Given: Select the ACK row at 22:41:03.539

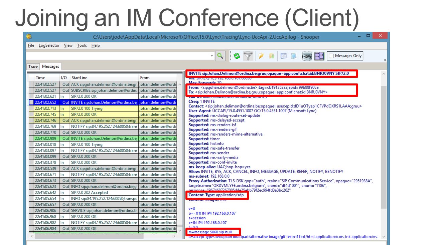Looking at the screenshot, I should [103, 169].
